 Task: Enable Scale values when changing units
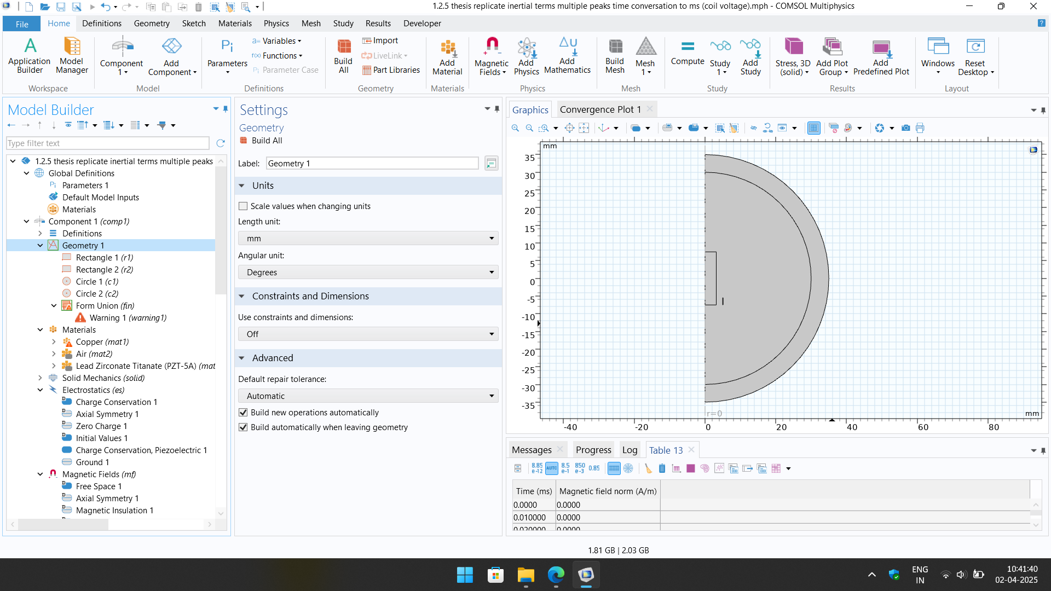(x=243, y=206)
